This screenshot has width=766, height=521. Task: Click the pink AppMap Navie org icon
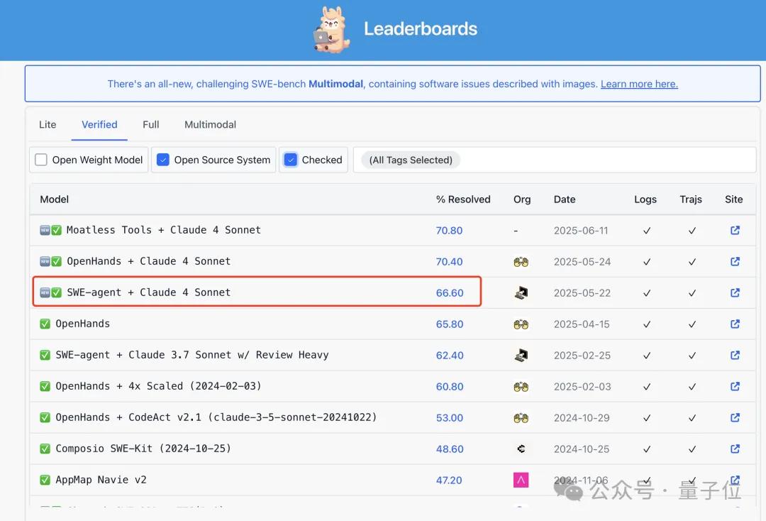521,480
